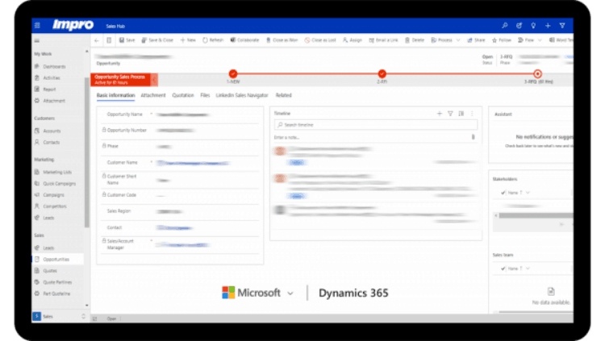Go back with the arrow icon
The image size is (605, 341).
coord(97,40)
